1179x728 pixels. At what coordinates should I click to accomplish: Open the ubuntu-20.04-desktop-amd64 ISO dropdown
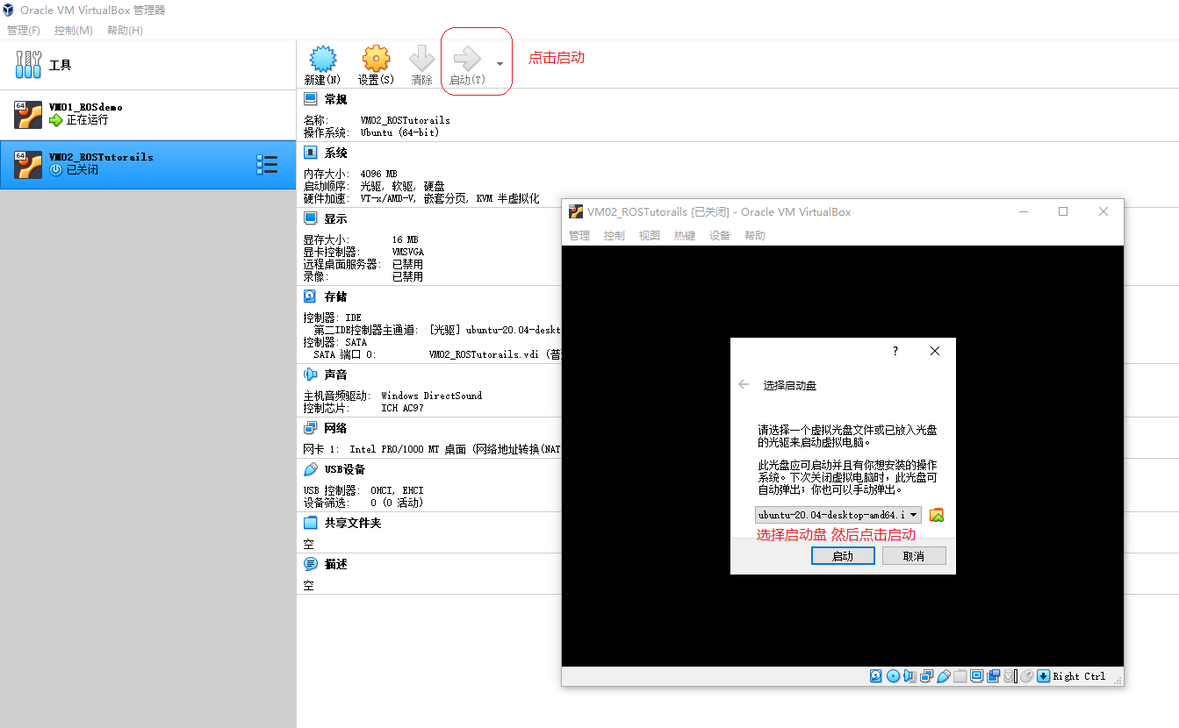point(834,515)
